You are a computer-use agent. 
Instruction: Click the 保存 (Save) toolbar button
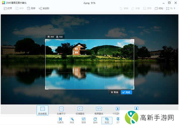coord(20,8)
